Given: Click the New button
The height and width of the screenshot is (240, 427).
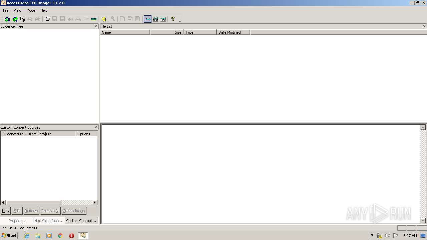Looking at the screenshot, I should coord(6,211).
